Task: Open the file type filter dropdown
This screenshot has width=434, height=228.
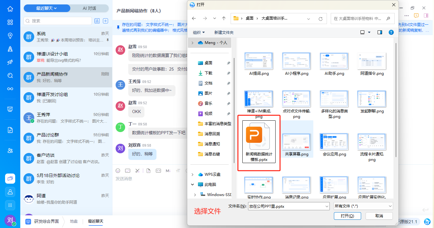Action: click(363, 206)
